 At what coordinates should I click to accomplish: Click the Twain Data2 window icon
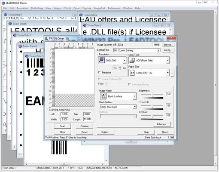point(81,15)
